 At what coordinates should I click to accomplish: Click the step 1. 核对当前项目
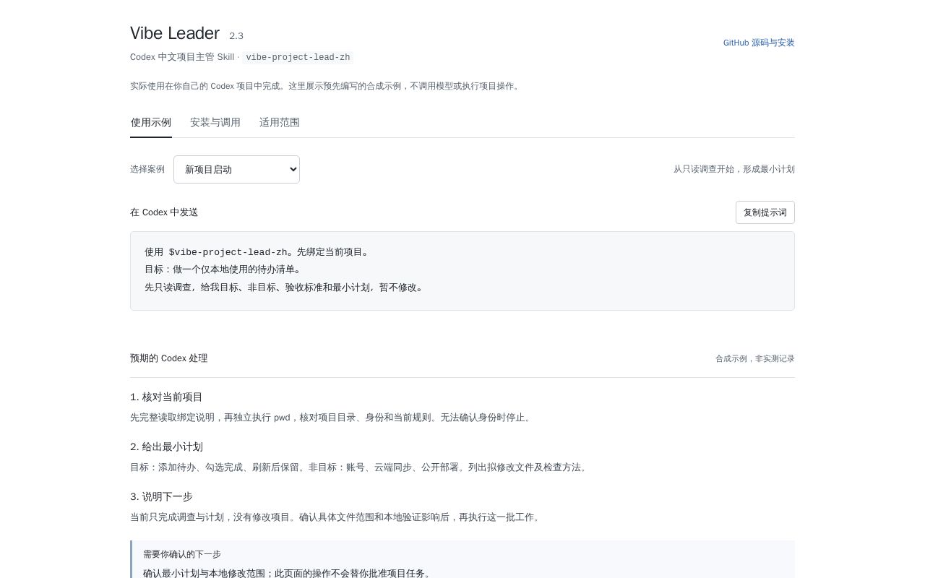coord(166,397)
